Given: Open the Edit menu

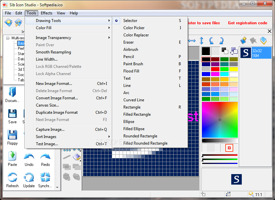Looking at the screenshot, I should tap(19, 13).
